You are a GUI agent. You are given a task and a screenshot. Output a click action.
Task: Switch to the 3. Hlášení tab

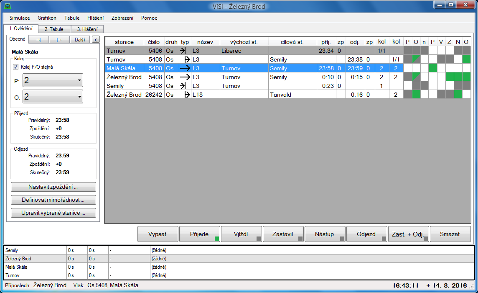87,29
